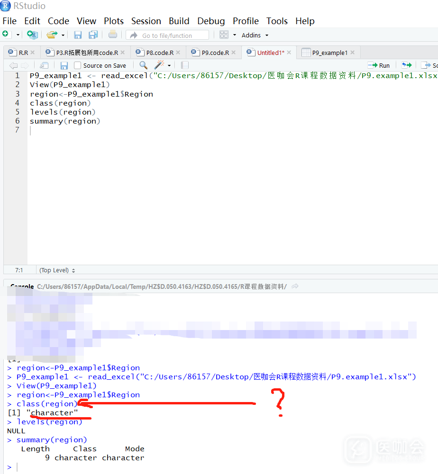Open the code tools magic wand
The image size is (438, 474).
[x=160, y=65]
